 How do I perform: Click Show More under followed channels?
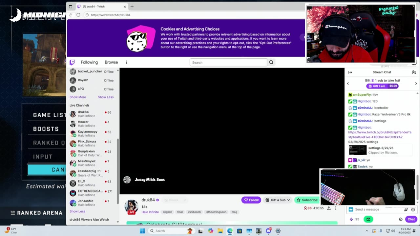pos(78,97)
